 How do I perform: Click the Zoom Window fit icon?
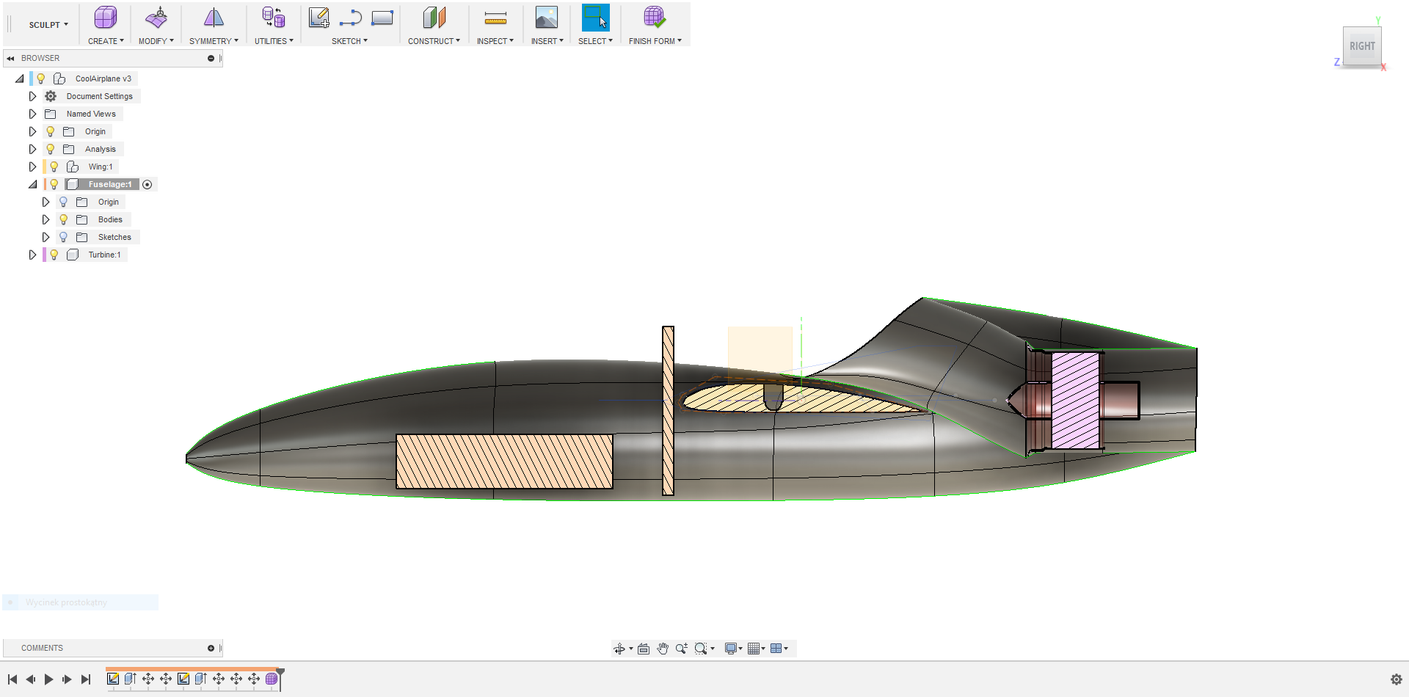point(701,649)
